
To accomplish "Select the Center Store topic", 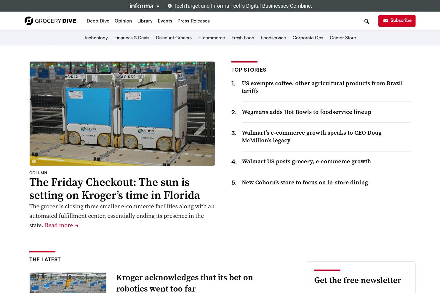I will [x=343, y=38].
